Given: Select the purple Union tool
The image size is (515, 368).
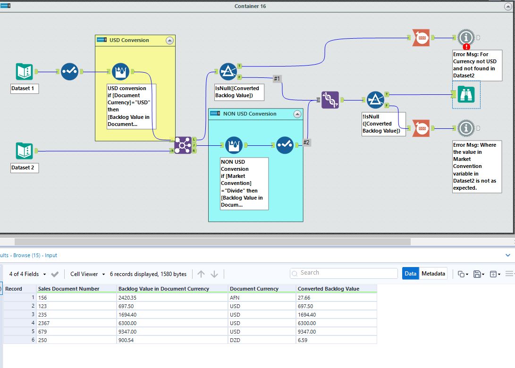Looking at the screenshot, I should tap(329, 100).
